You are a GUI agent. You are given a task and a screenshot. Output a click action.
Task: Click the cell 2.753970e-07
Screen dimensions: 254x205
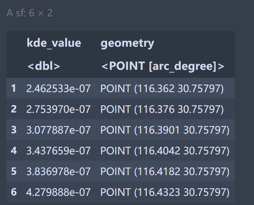[58, 109]
